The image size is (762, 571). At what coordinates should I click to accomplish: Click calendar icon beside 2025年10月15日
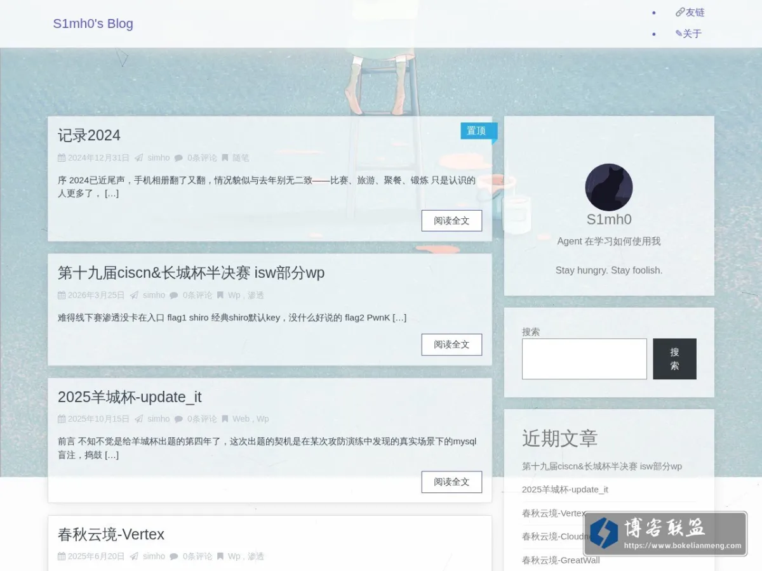62,419
